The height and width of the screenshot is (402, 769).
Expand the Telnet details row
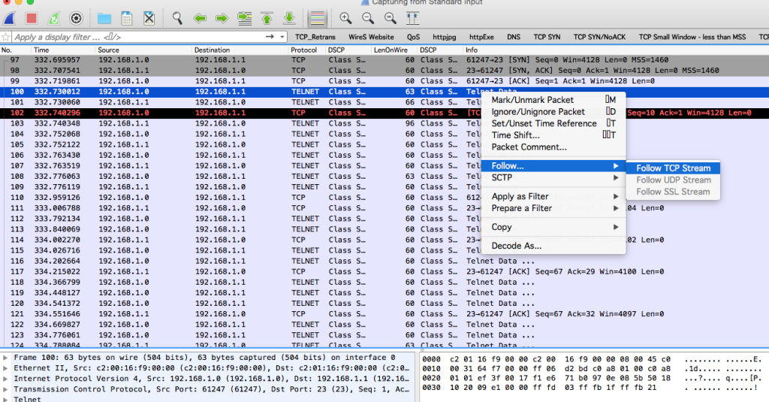click(5, 399)
